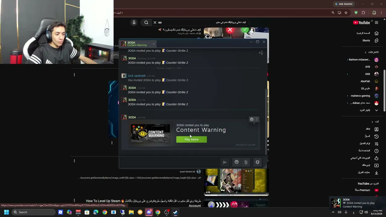
Task: Click the green Play Game button
Action: (191, 139)
